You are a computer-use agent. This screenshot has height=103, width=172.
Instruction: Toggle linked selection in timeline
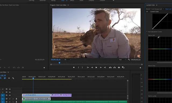5,78
